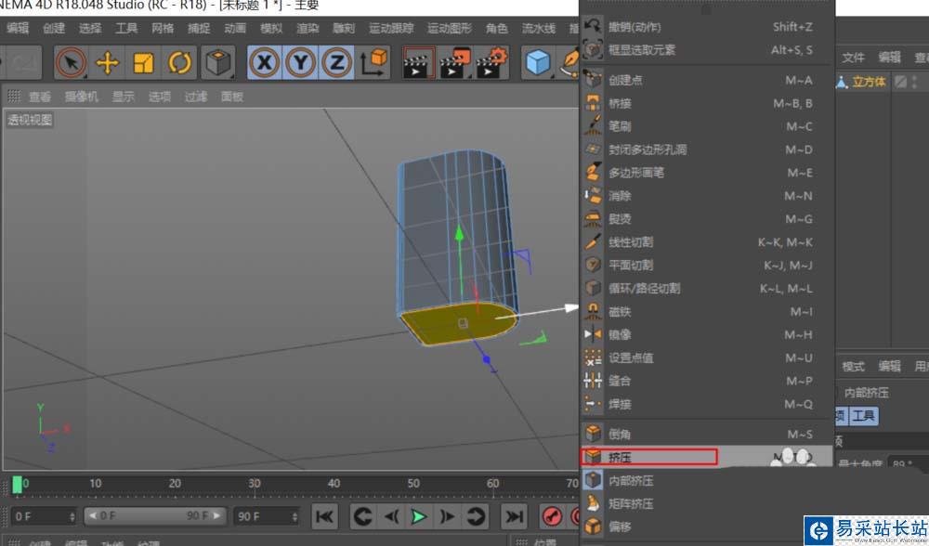The width and height of the screenshot is (929, 546).
Task: Select the Move tool in toolbar
Action: (x=108, y=63)
